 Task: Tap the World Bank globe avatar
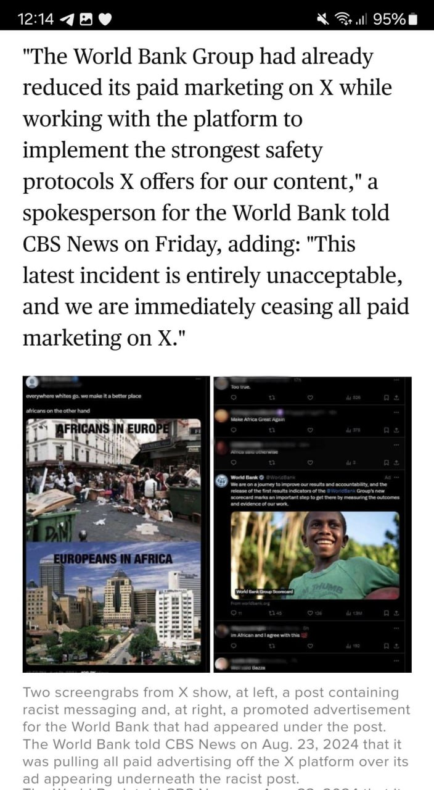point(221,480)
